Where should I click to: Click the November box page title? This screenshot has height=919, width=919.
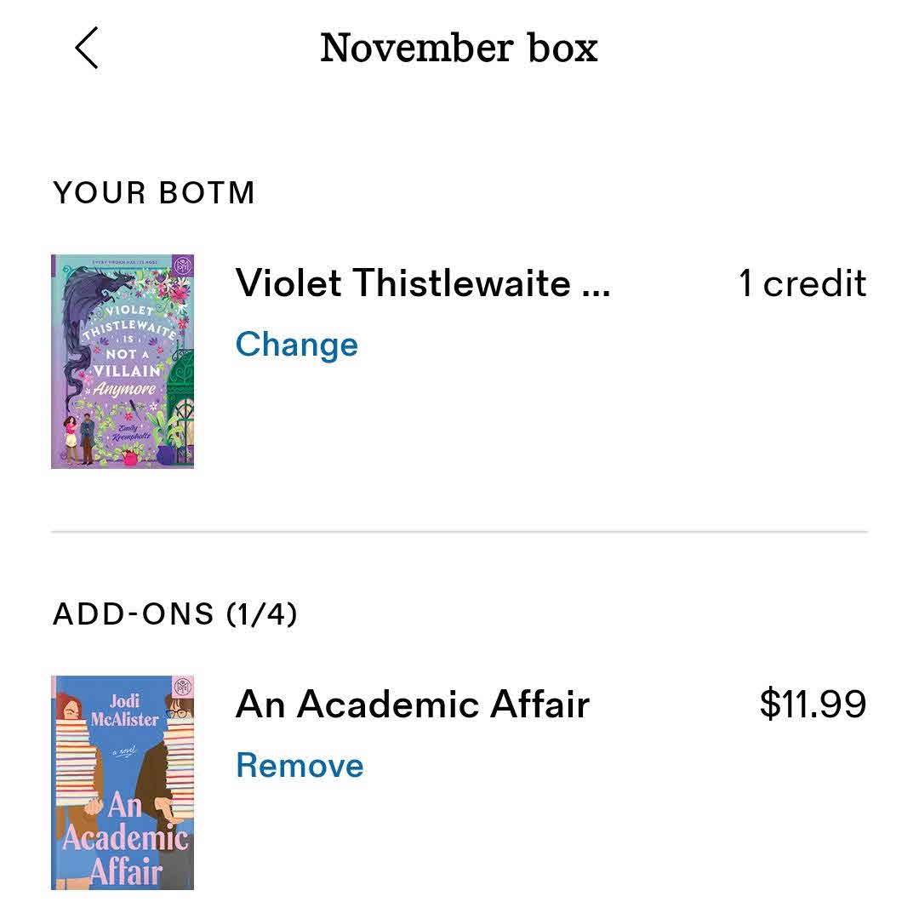click(x=459, y=48)
